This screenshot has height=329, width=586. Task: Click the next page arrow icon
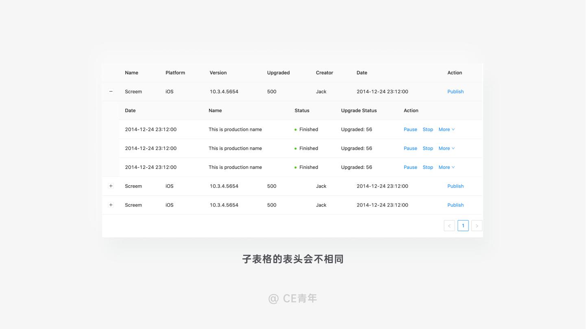(477, 225)
